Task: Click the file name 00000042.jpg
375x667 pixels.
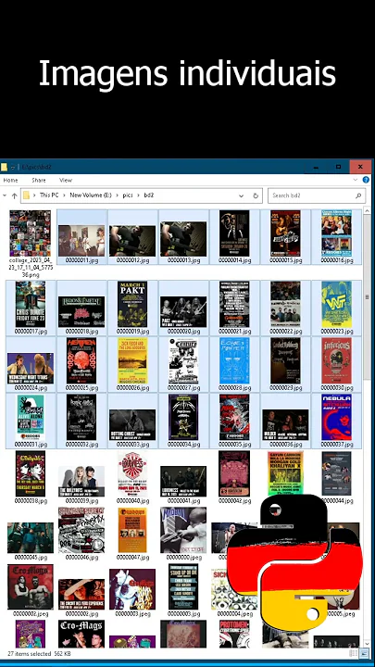Action: 234,501
